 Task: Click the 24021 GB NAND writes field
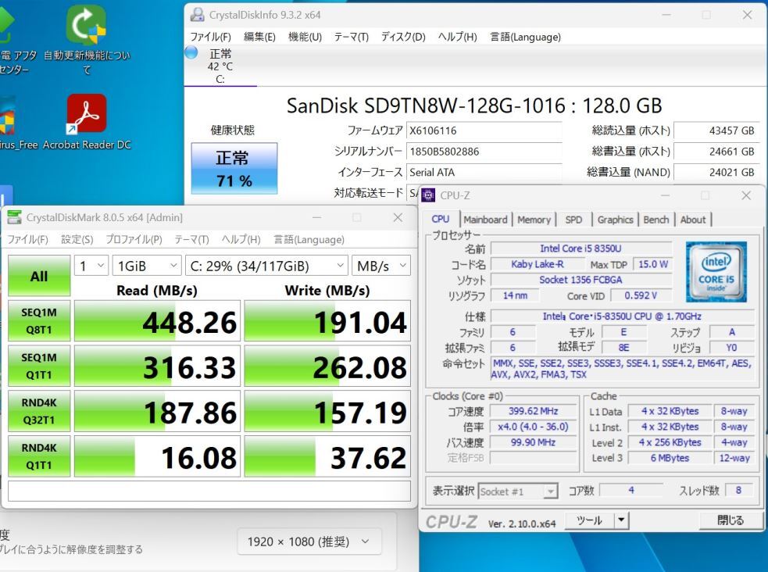coord(716,172)
